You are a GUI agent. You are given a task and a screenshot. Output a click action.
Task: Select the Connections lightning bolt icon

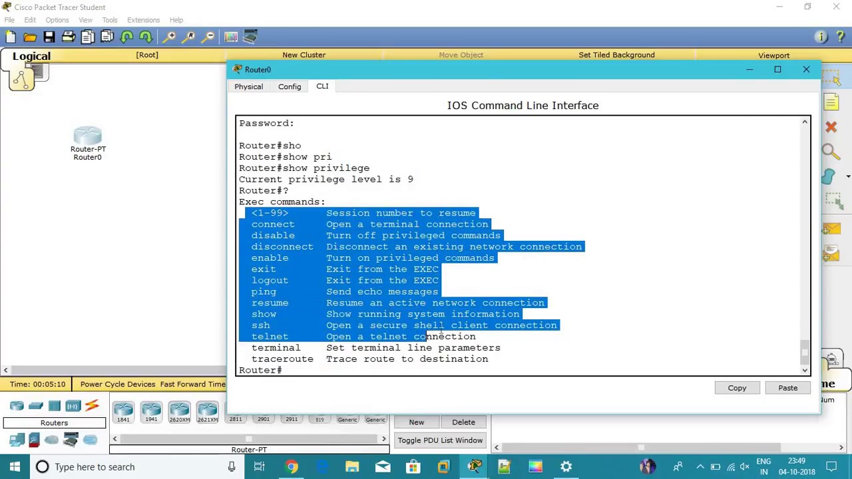click(x=91, y=406)
